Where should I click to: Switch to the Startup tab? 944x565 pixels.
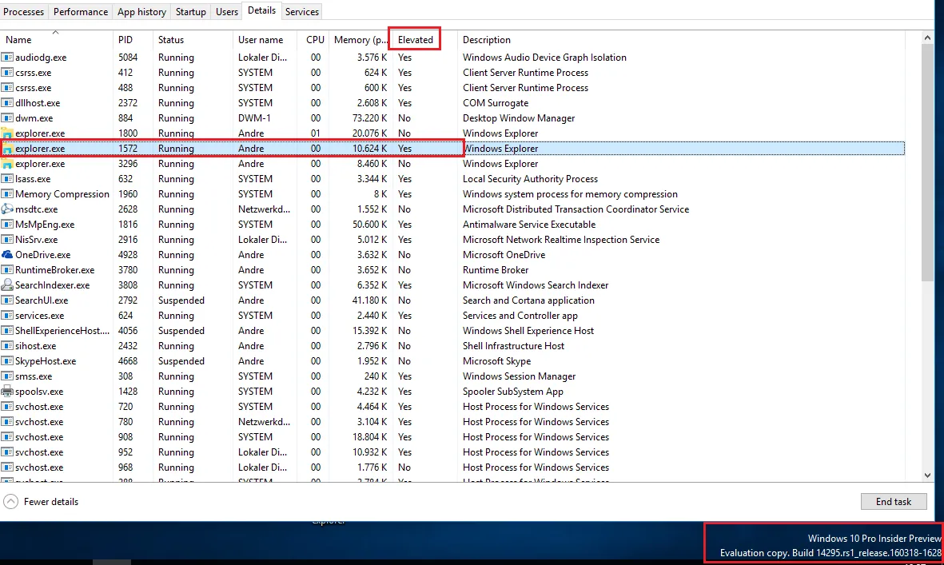[x=191, y=11]
